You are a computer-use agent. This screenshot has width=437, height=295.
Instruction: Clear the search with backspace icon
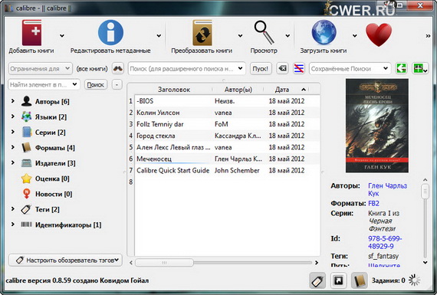pyautogui.click(x=282, y=68)
